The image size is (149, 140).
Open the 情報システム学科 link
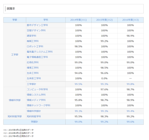pos(36,95)
